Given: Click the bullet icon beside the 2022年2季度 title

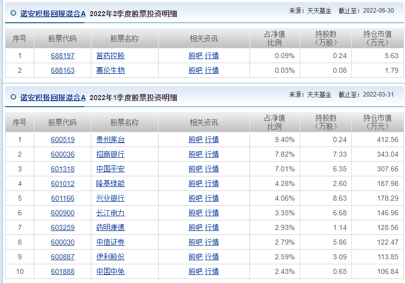Looking at the screenshot, I should [x=13, y=14].
